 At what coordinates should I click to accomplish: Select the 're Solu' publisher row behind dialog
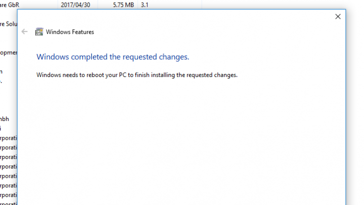9,24
